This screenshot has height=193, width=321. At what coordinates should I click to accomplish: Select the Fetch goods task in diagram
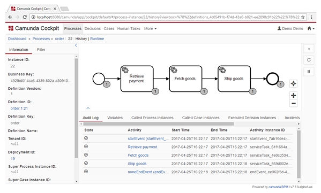[185, 79]
